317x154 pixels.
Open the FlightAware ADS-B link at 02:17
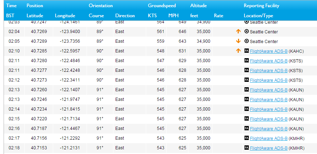[269, 138]
